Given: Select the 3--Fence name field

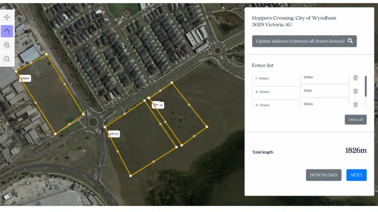Looking at the screenshot, I should click(276, 105).
